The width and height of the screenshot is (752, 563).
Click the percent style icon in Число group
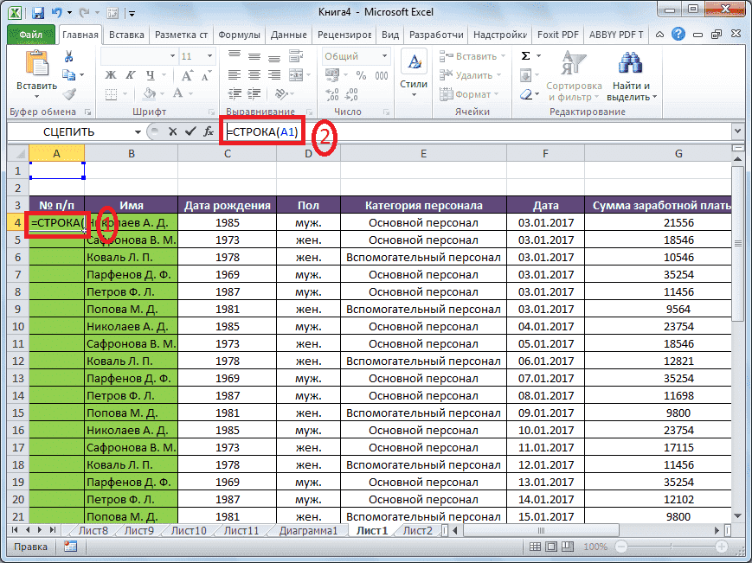tap(362, 75)
